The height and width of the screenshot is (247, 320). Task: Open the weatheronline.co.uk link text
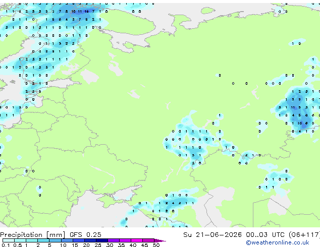278,242
